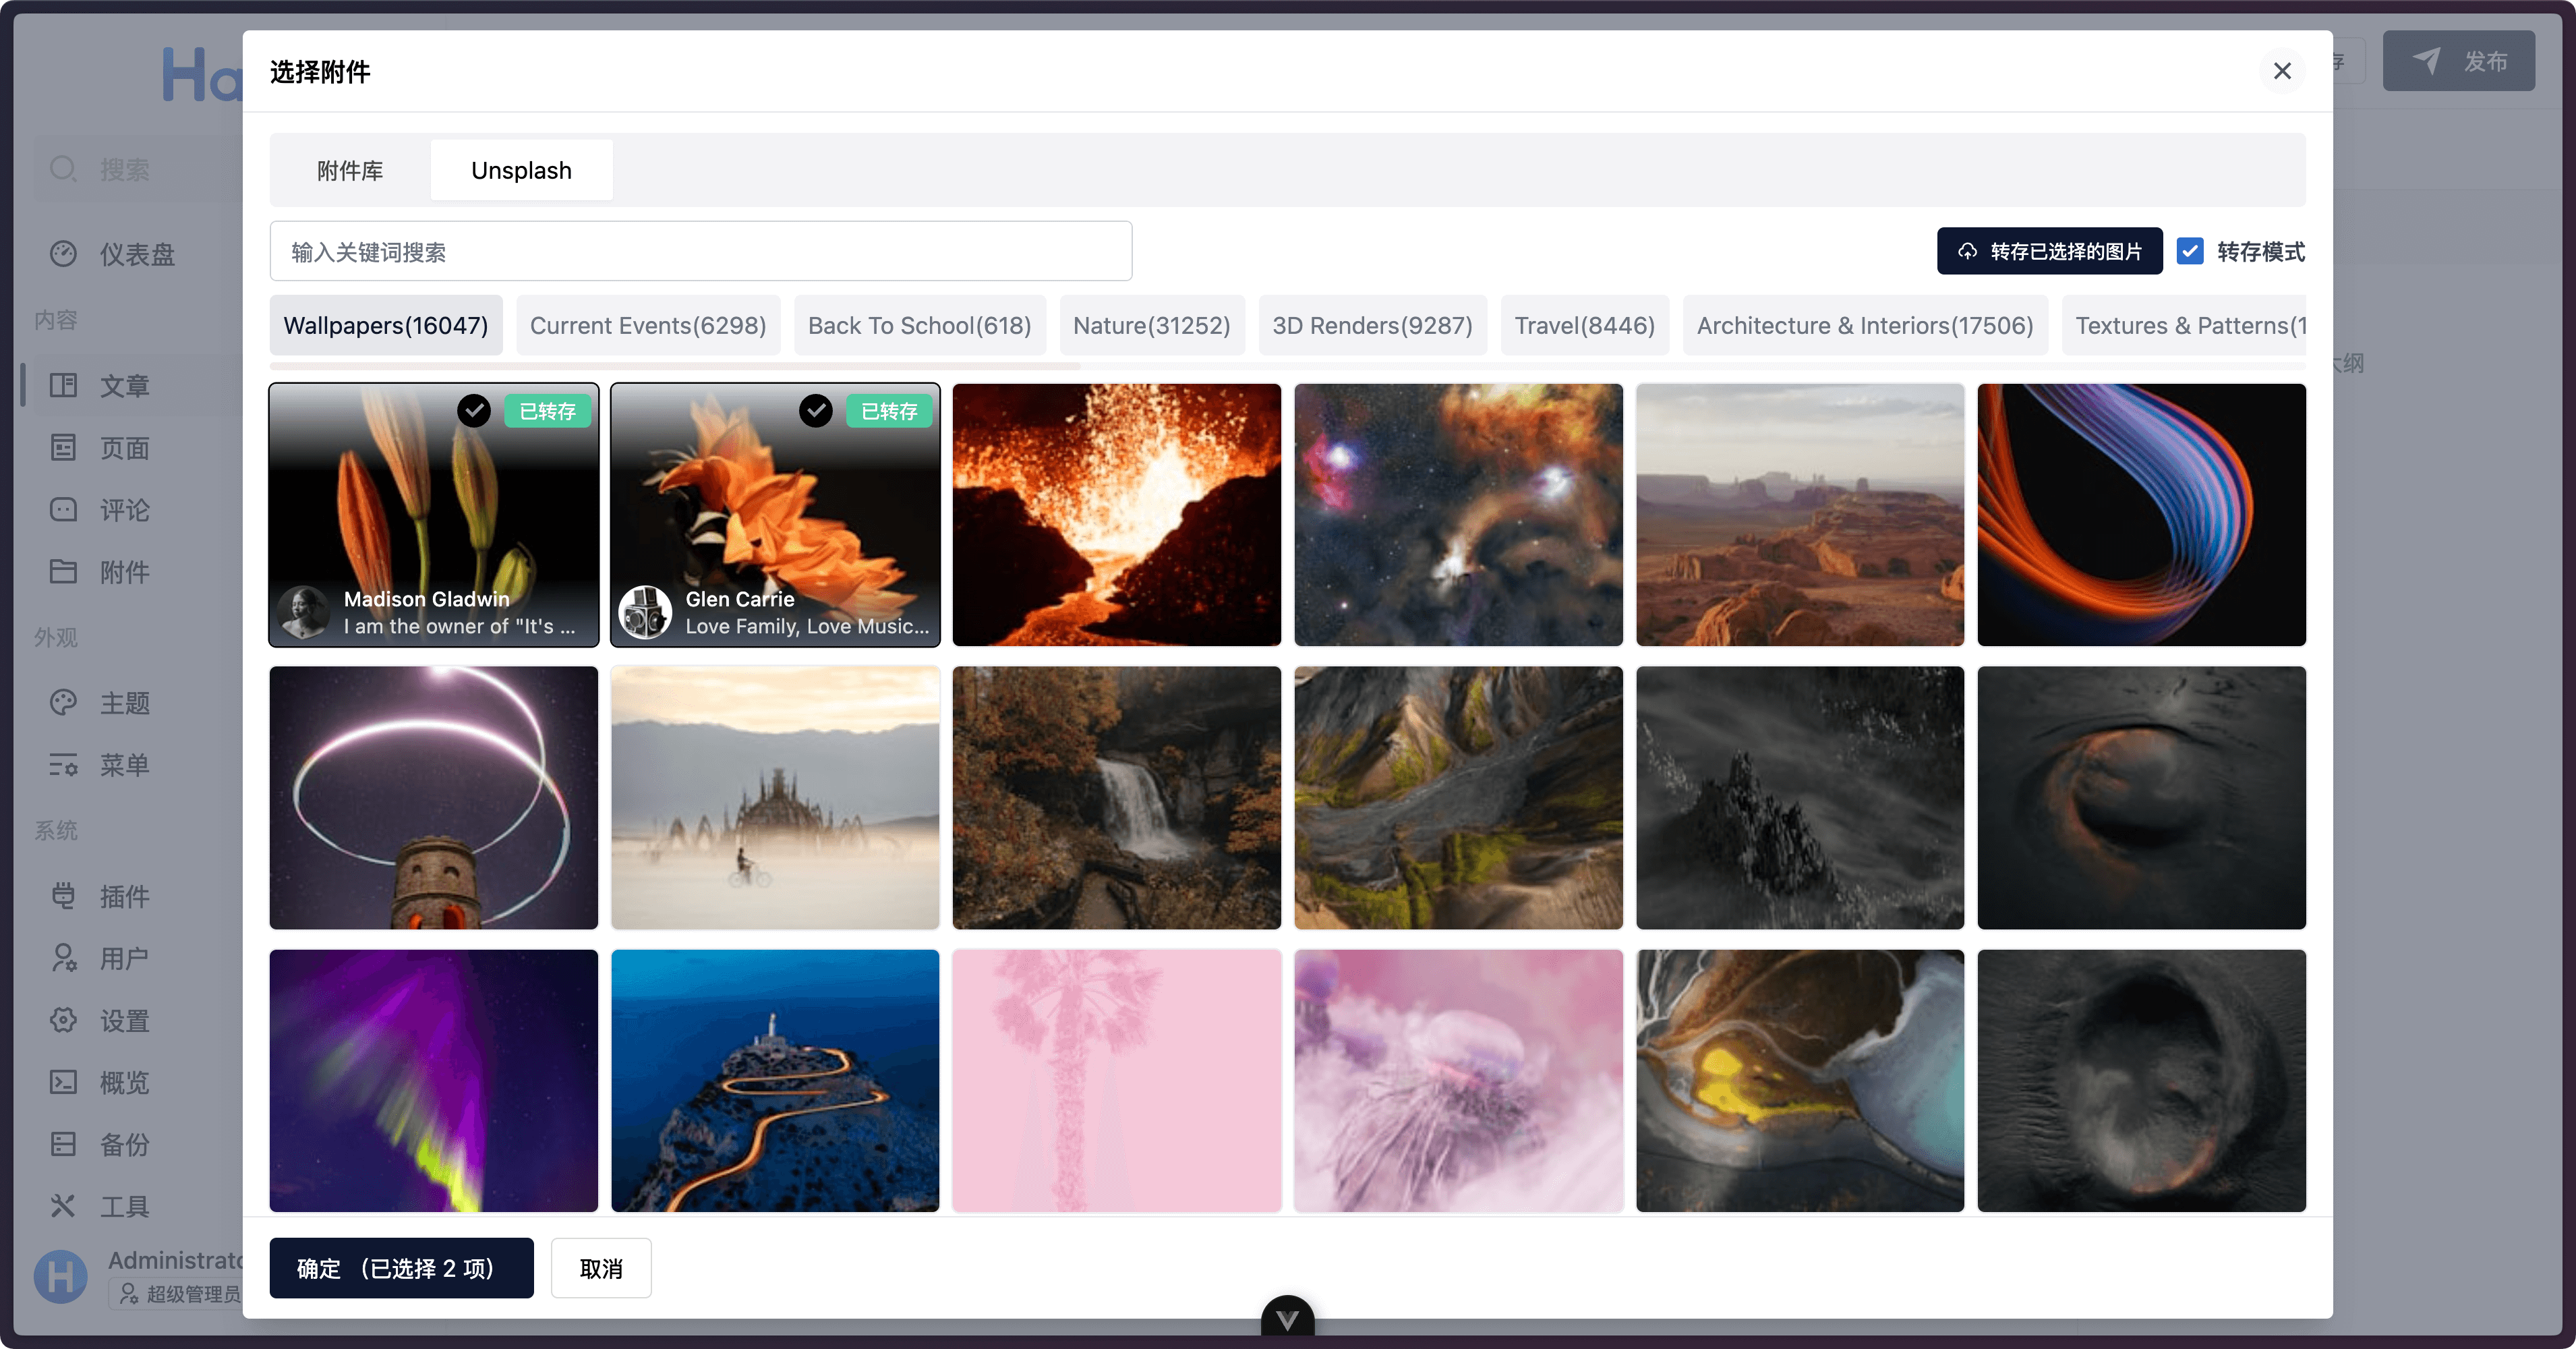Close the 选择附件 dialog
Screen dimensions: 2576x1349
click(2281, 71)
